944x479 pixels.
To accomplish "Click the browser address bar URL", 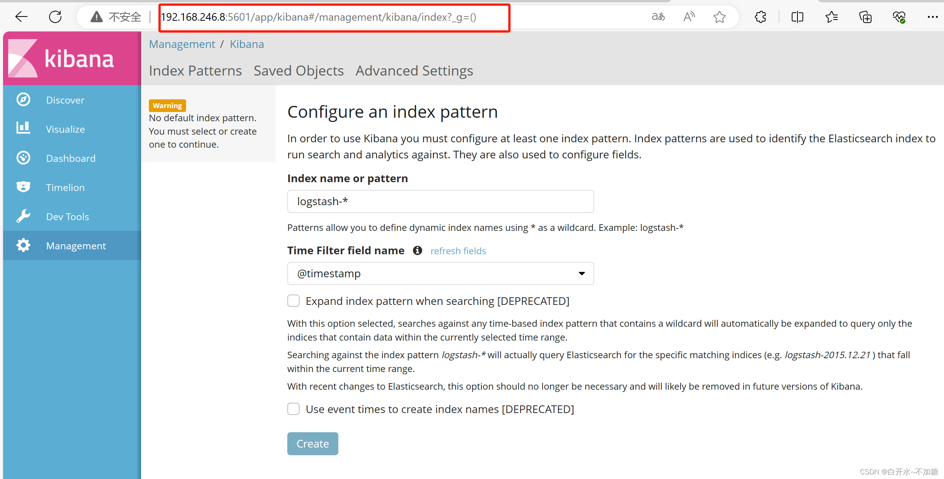I will (x=319, y=17).
